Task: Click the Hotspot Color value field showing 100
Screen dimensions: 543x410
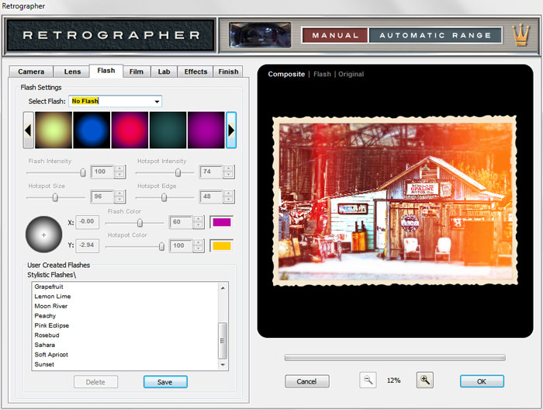Action: (181, 245)
